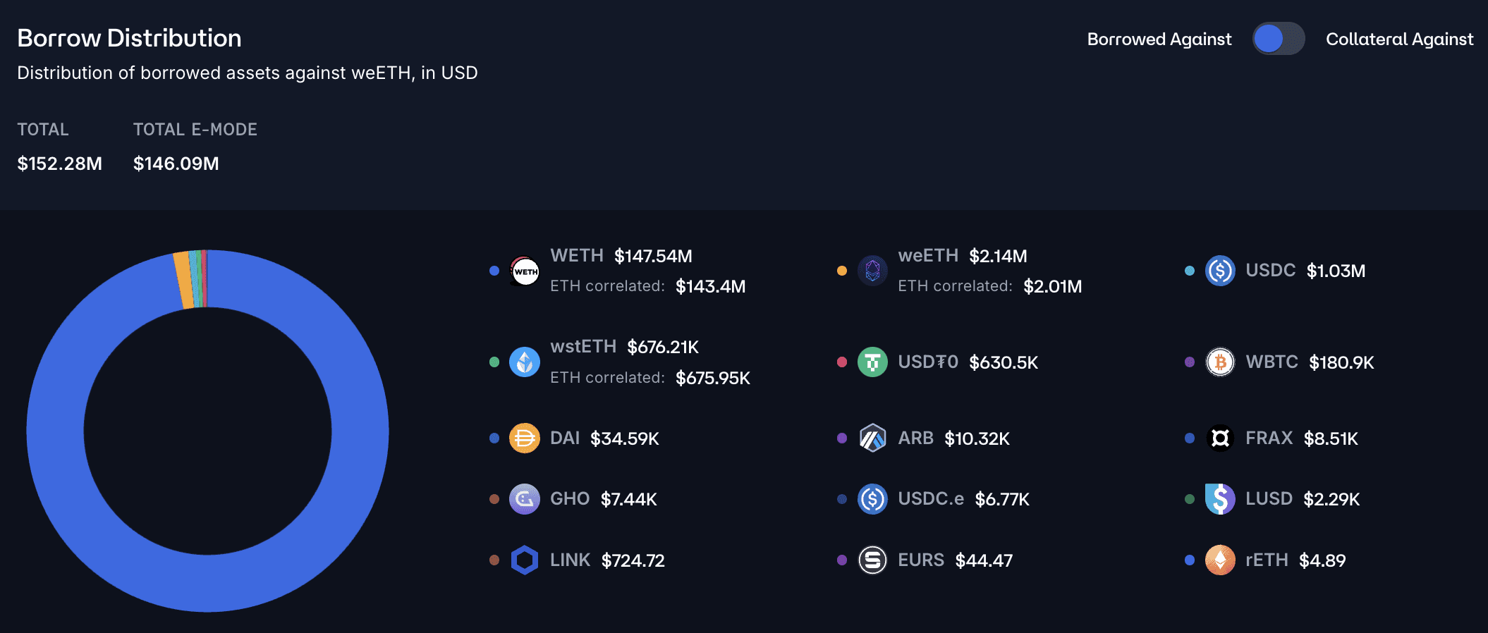The height and width of the screenshot is (633, 1488).
Task: Click the GHO token icon
Action: (524, 499)
